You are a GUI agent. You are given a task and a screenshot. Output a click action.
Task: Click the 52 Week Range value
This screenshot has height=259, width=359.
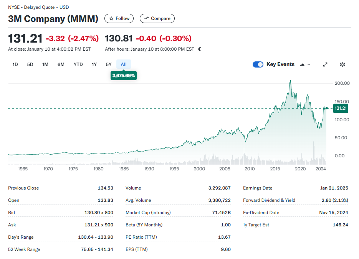tap(97, 249)
